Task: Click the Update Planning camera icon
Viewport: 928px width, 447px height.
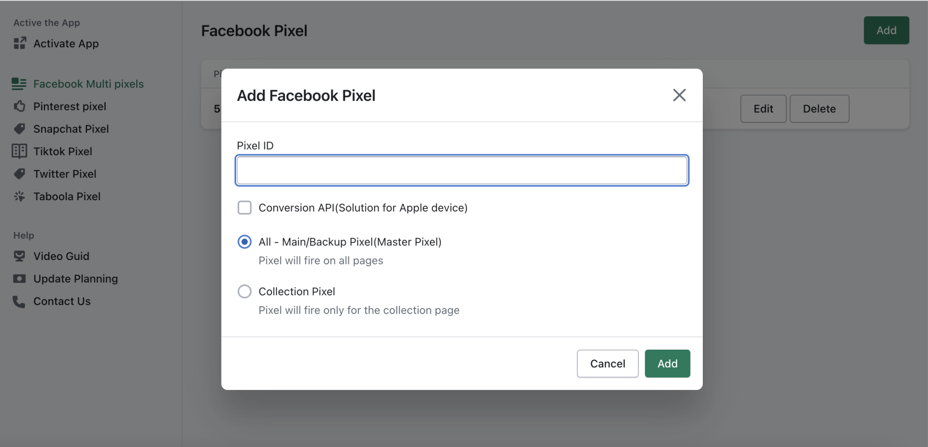Action: coord(19,278)
